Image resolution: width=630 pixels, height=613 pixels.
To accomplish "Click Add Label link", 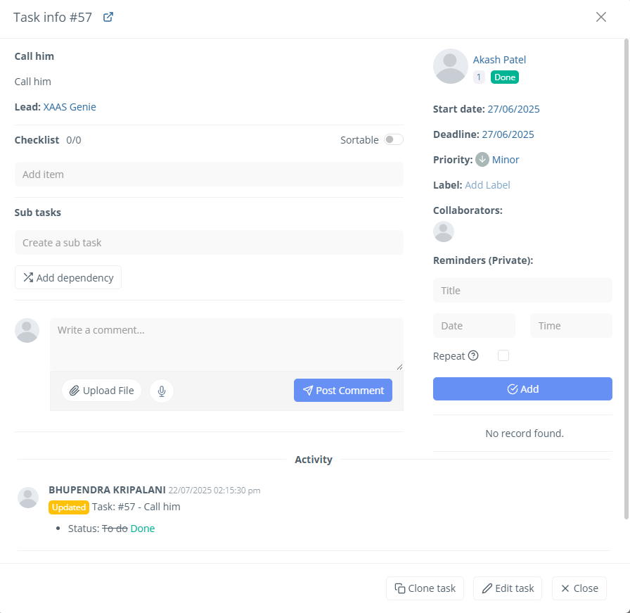I will point(487,185).
